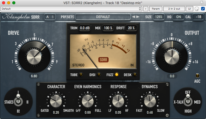Click the IN label on the meter

click(132, 65)
